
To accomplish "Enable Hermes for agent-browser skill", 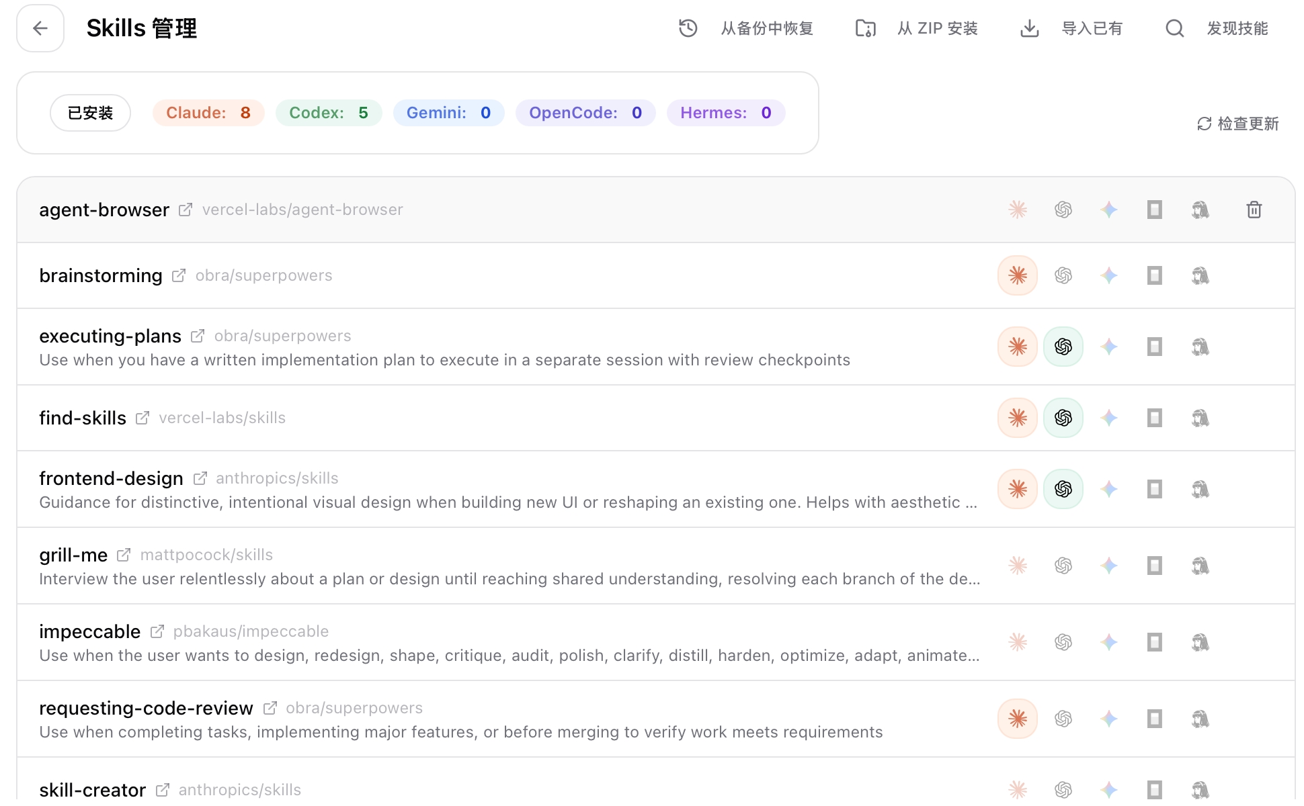I will (x=1200, y=210).
